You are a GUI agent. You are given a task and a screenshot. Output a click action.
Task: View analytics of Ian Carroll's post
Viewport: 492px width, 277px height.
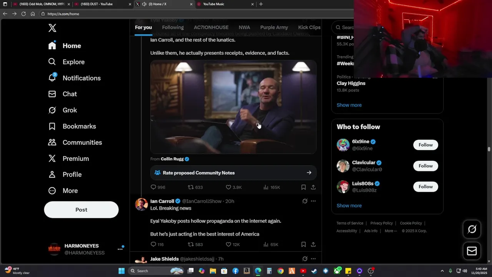(271, 245)
